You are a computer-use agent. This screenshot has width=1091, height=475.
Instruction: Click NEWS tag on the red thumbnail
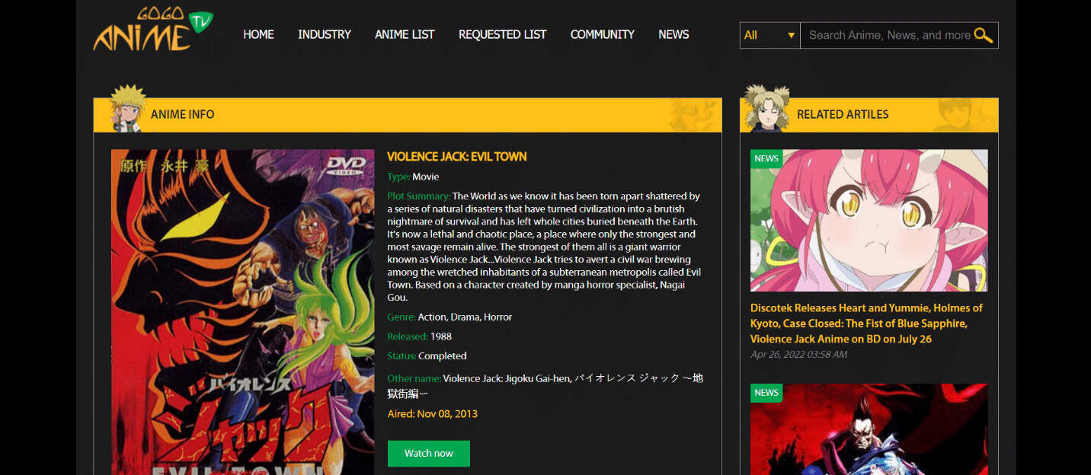click(x=766, y=393)
